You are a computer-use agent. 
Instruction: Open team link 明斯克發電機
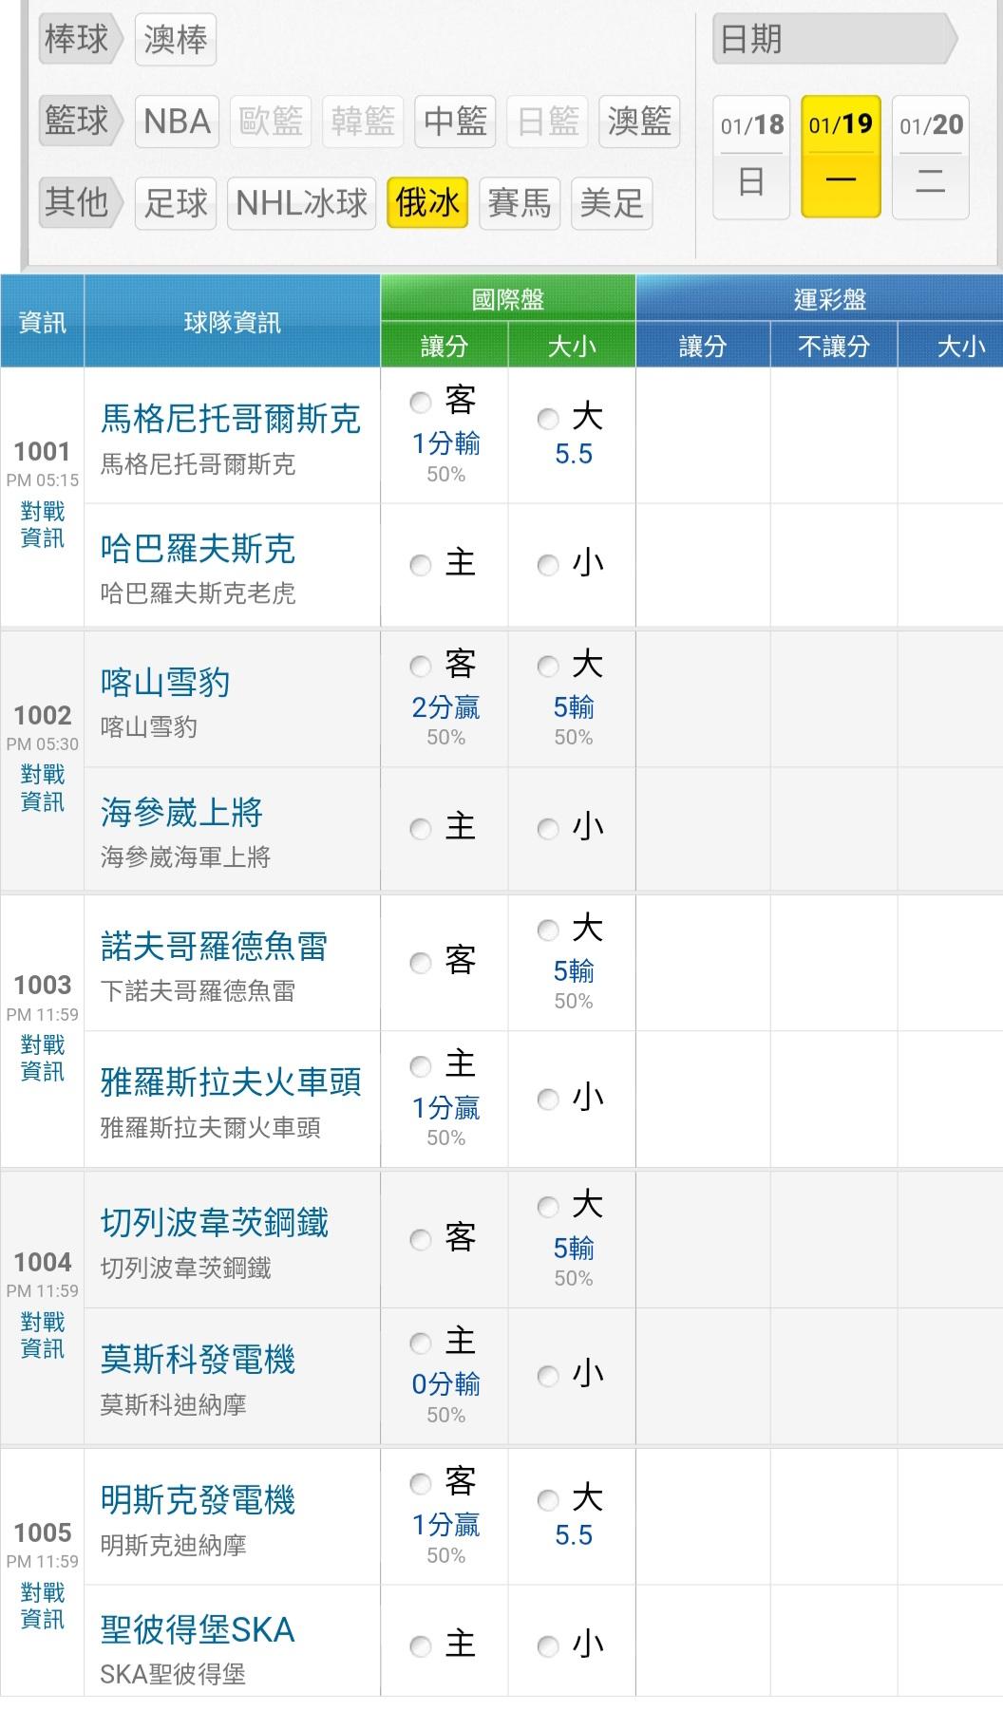(x=199, y=1500)
